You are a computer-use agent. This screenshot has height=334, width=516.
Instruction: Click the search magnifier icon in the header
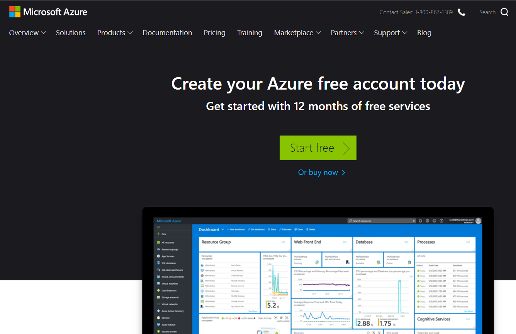click(504, 12)
